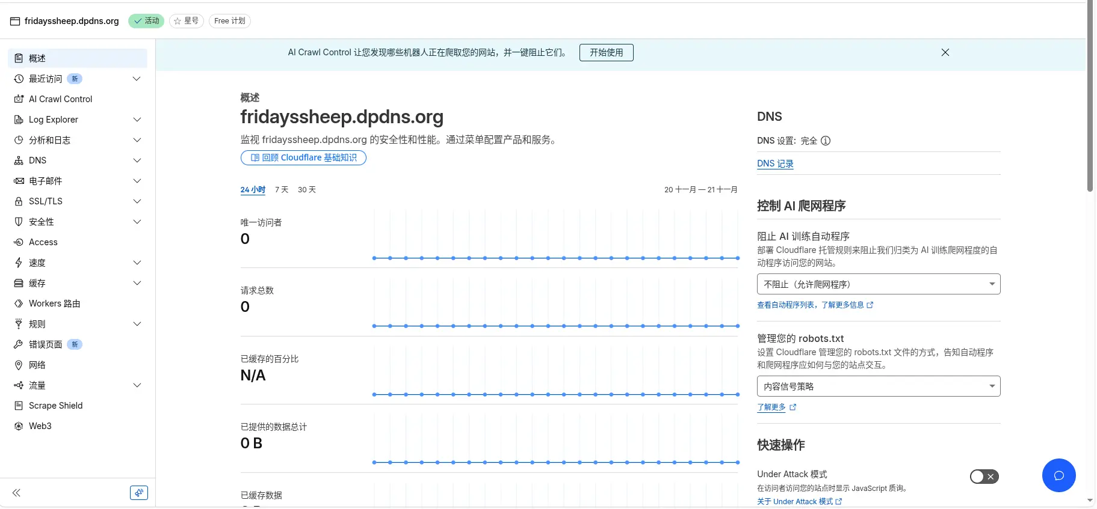Open the DNS 记录 link
This screenshot has width=1097, height=509.
pyautogui.click(x=775, y=163)
